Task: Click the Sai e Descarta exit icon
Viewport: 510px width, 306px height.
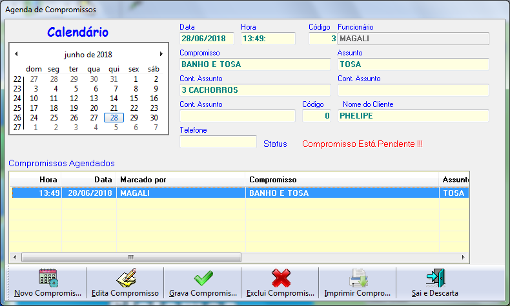Action: coord(434,278)
